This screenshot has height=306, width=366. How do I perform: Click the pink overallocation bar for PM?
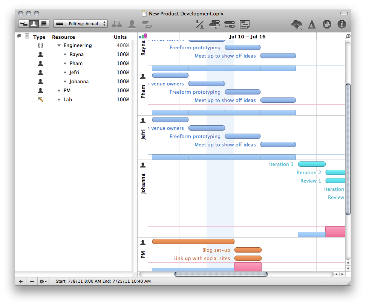(x=248, y=267)
